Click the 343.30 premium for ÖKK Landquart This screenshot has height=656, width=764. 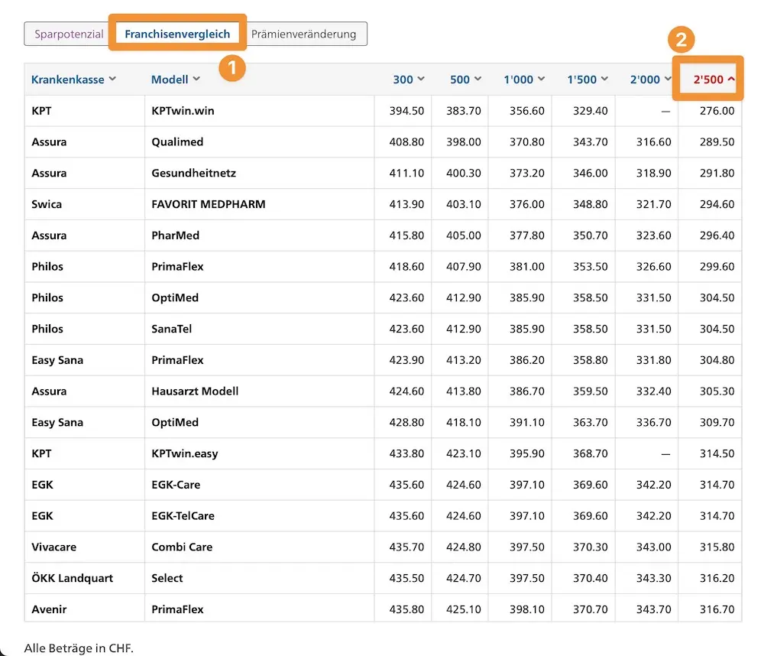click(653, 579)
